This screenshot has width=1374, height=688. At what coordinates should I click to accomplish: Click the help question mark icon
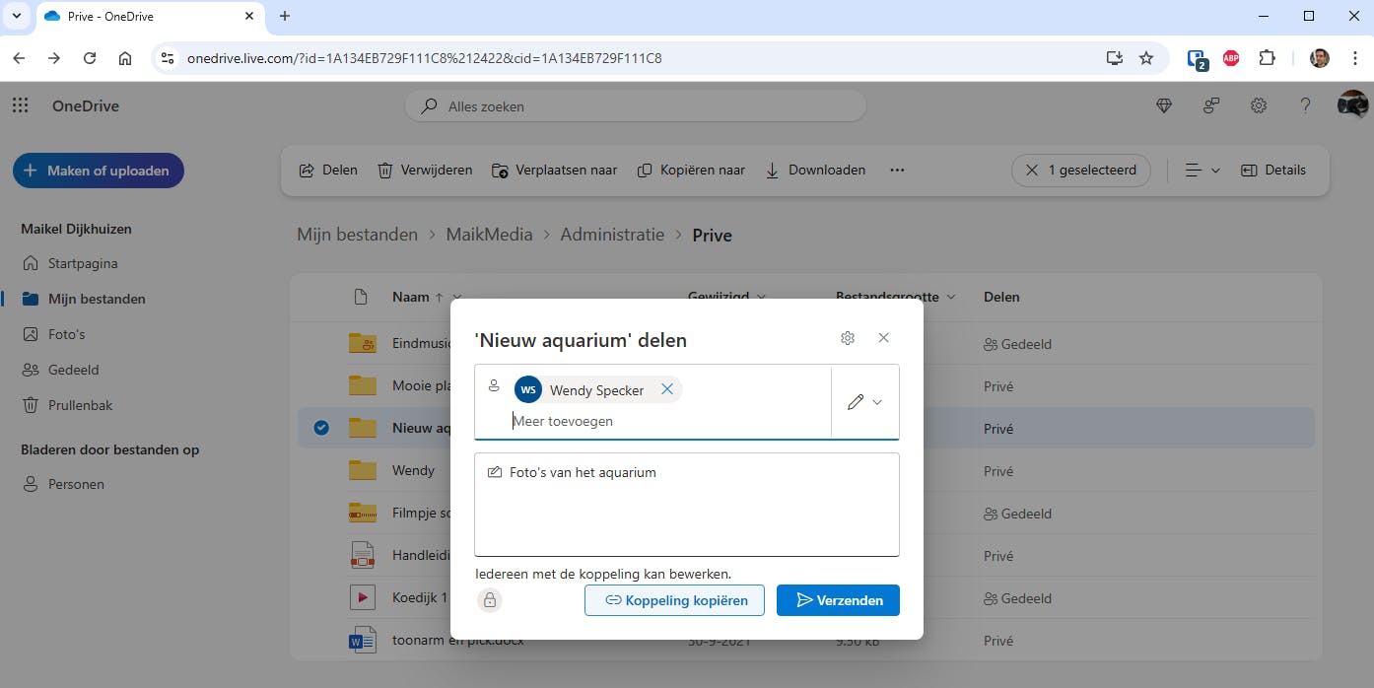(1305, 106)
